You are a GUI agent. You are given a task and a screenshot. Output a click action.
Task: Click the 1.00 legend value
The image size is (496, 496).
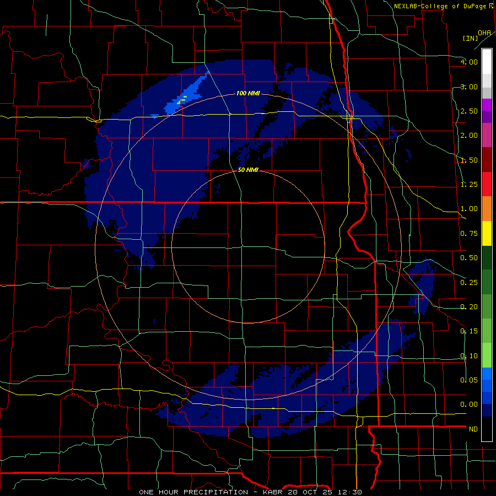pyautogui.click(x=469, y=209)
